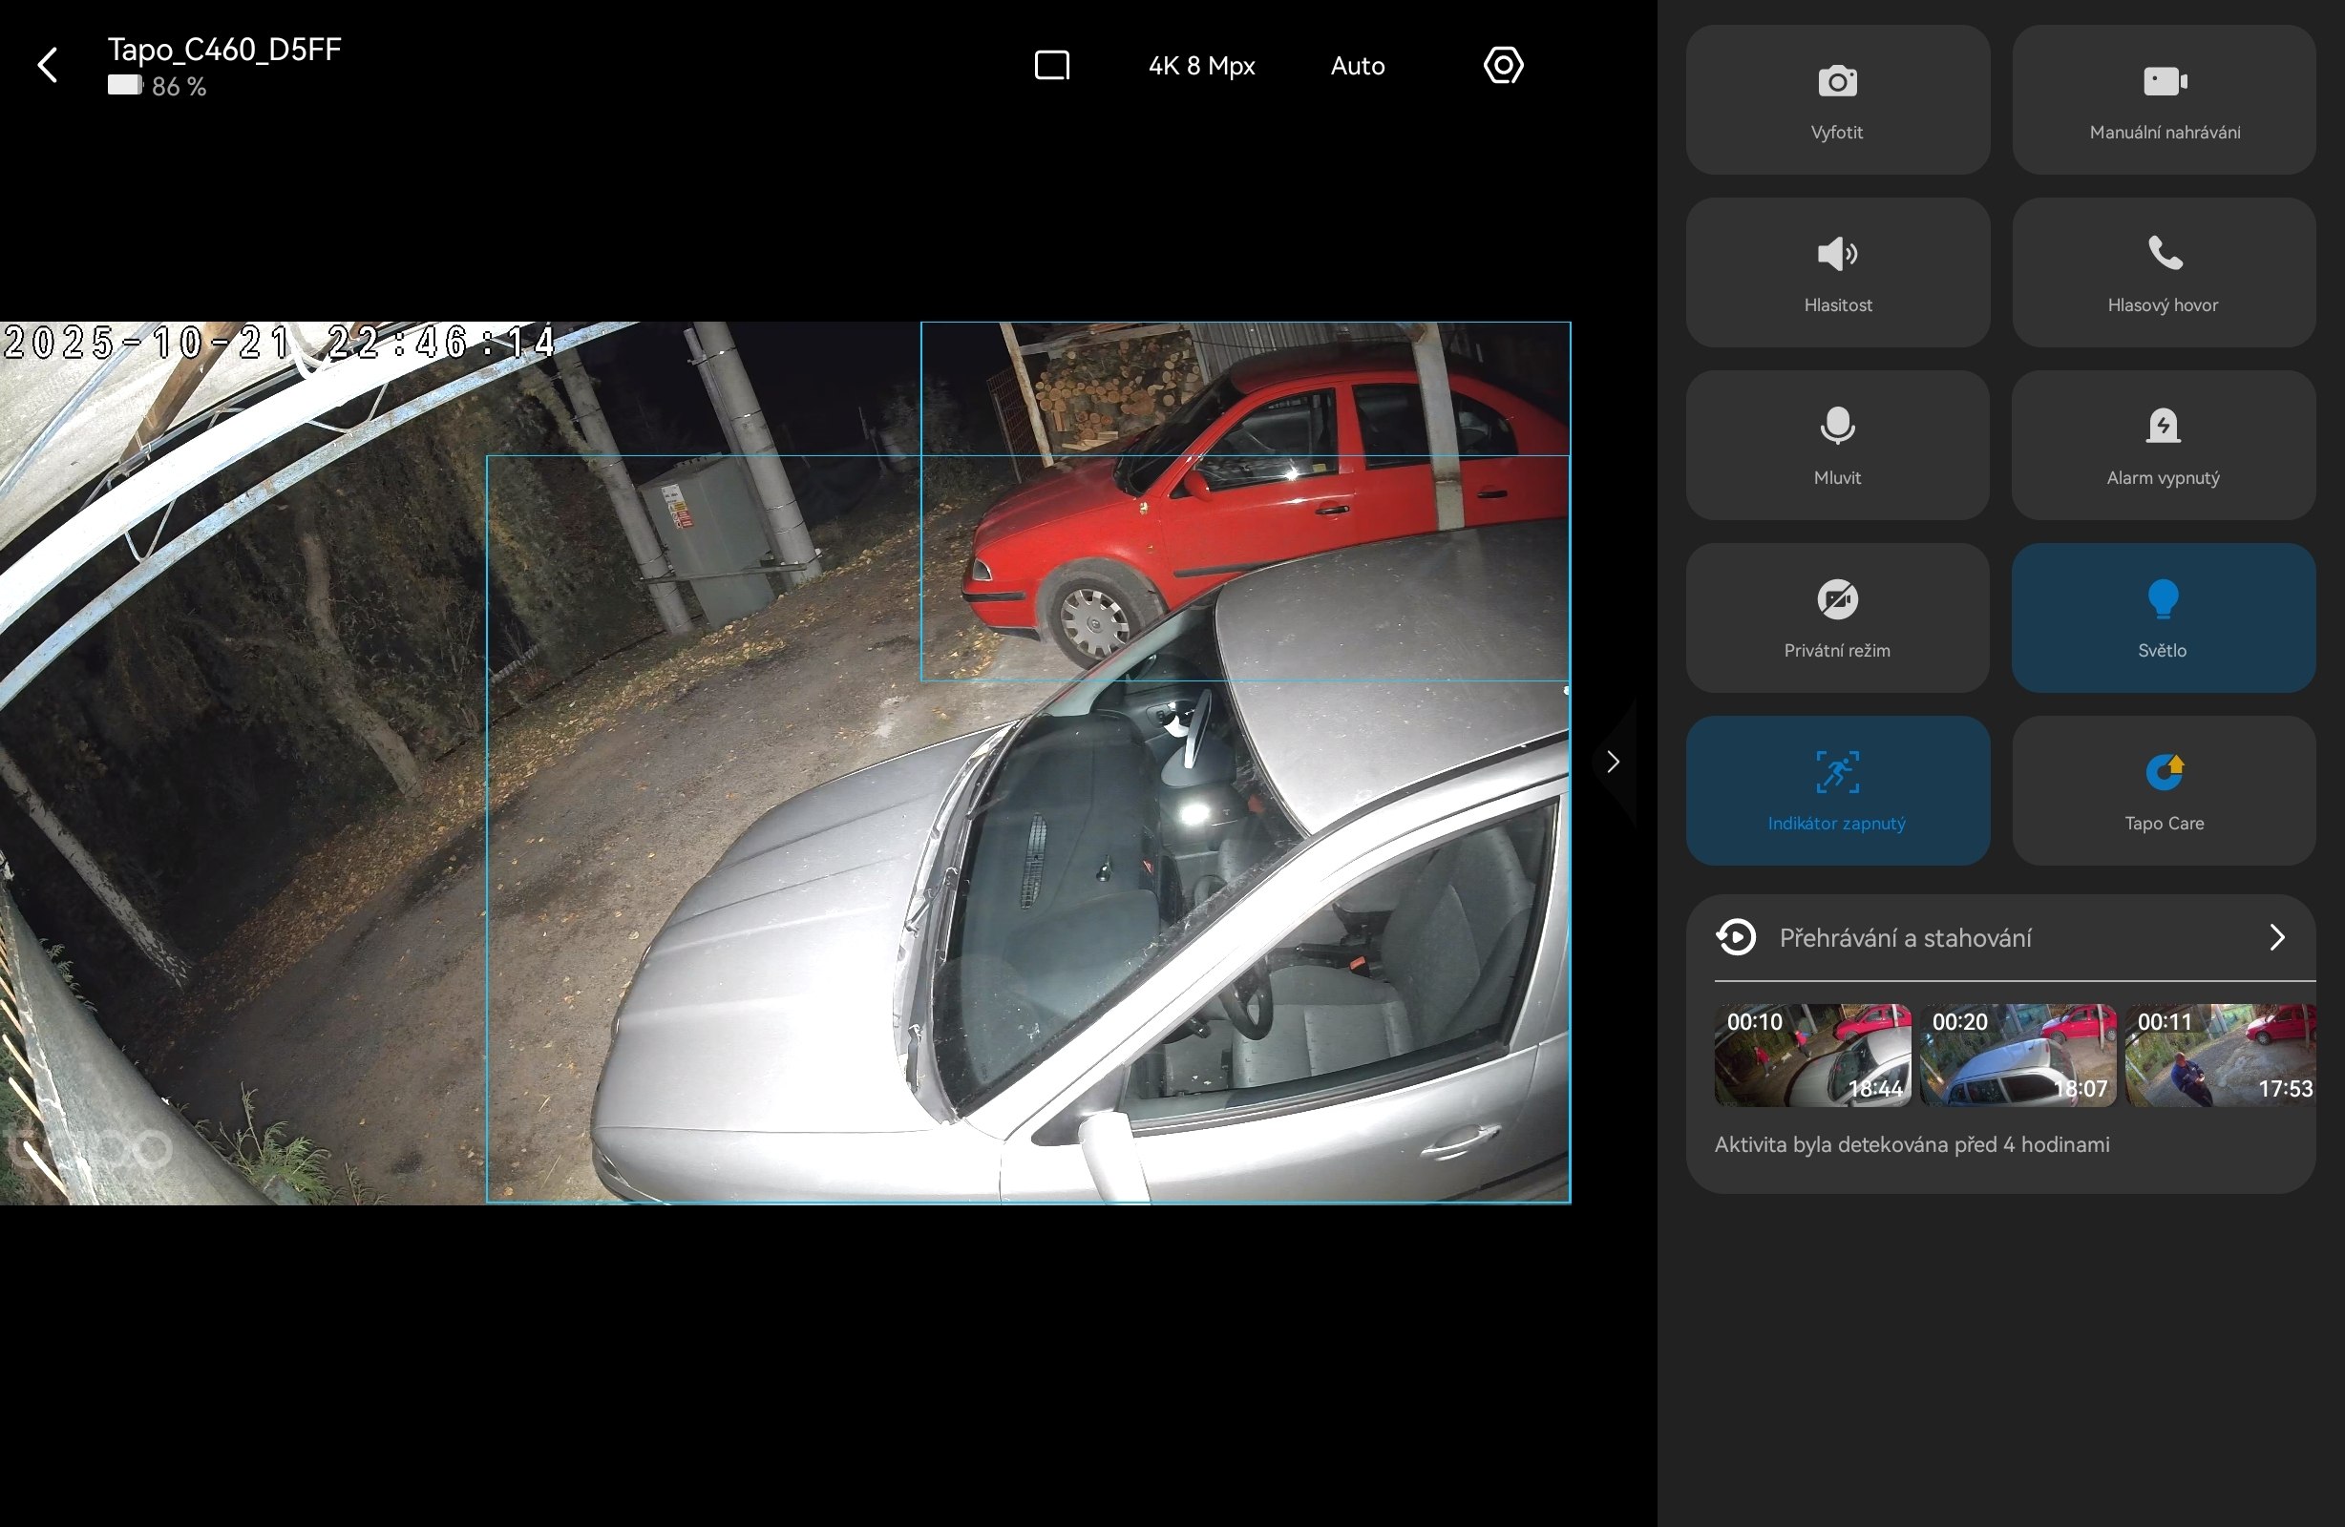The height and width of the screenshot is (1527, 2345).
Task: Play the 18:44 recorded clip thumbnail
Action: pyautogui.click(x=1812, y=1056)
